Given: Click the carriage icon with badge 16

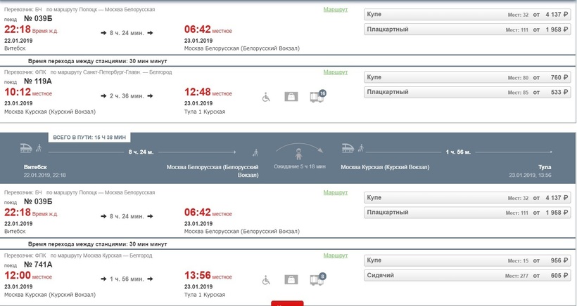Looking at the screenshot, I should (318, 96).
